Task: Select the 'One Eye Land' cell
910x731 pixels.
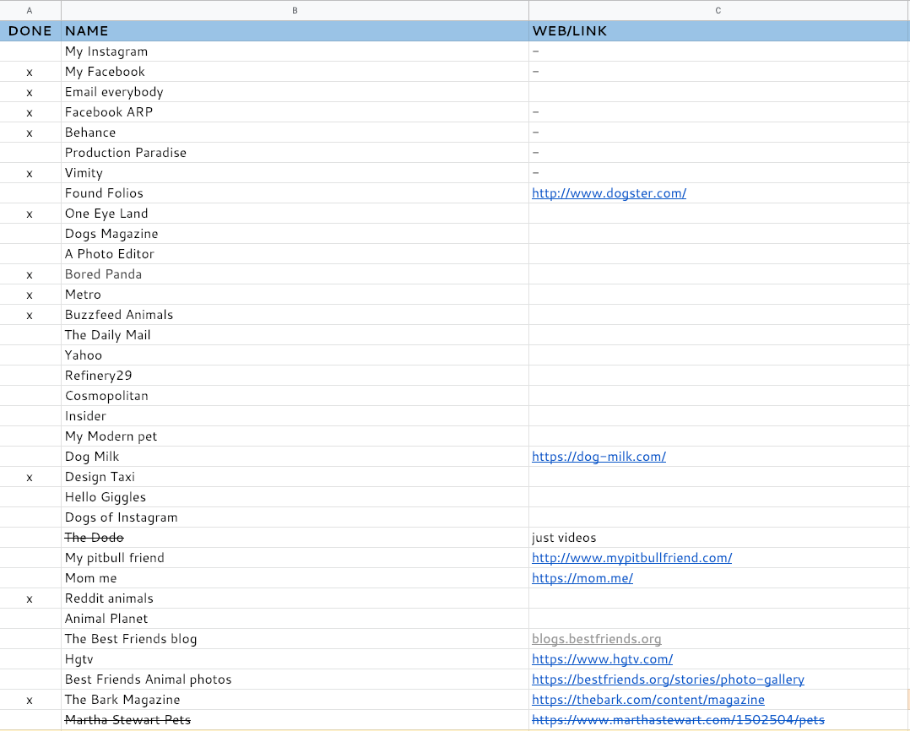Action: [x=295, y=214]
